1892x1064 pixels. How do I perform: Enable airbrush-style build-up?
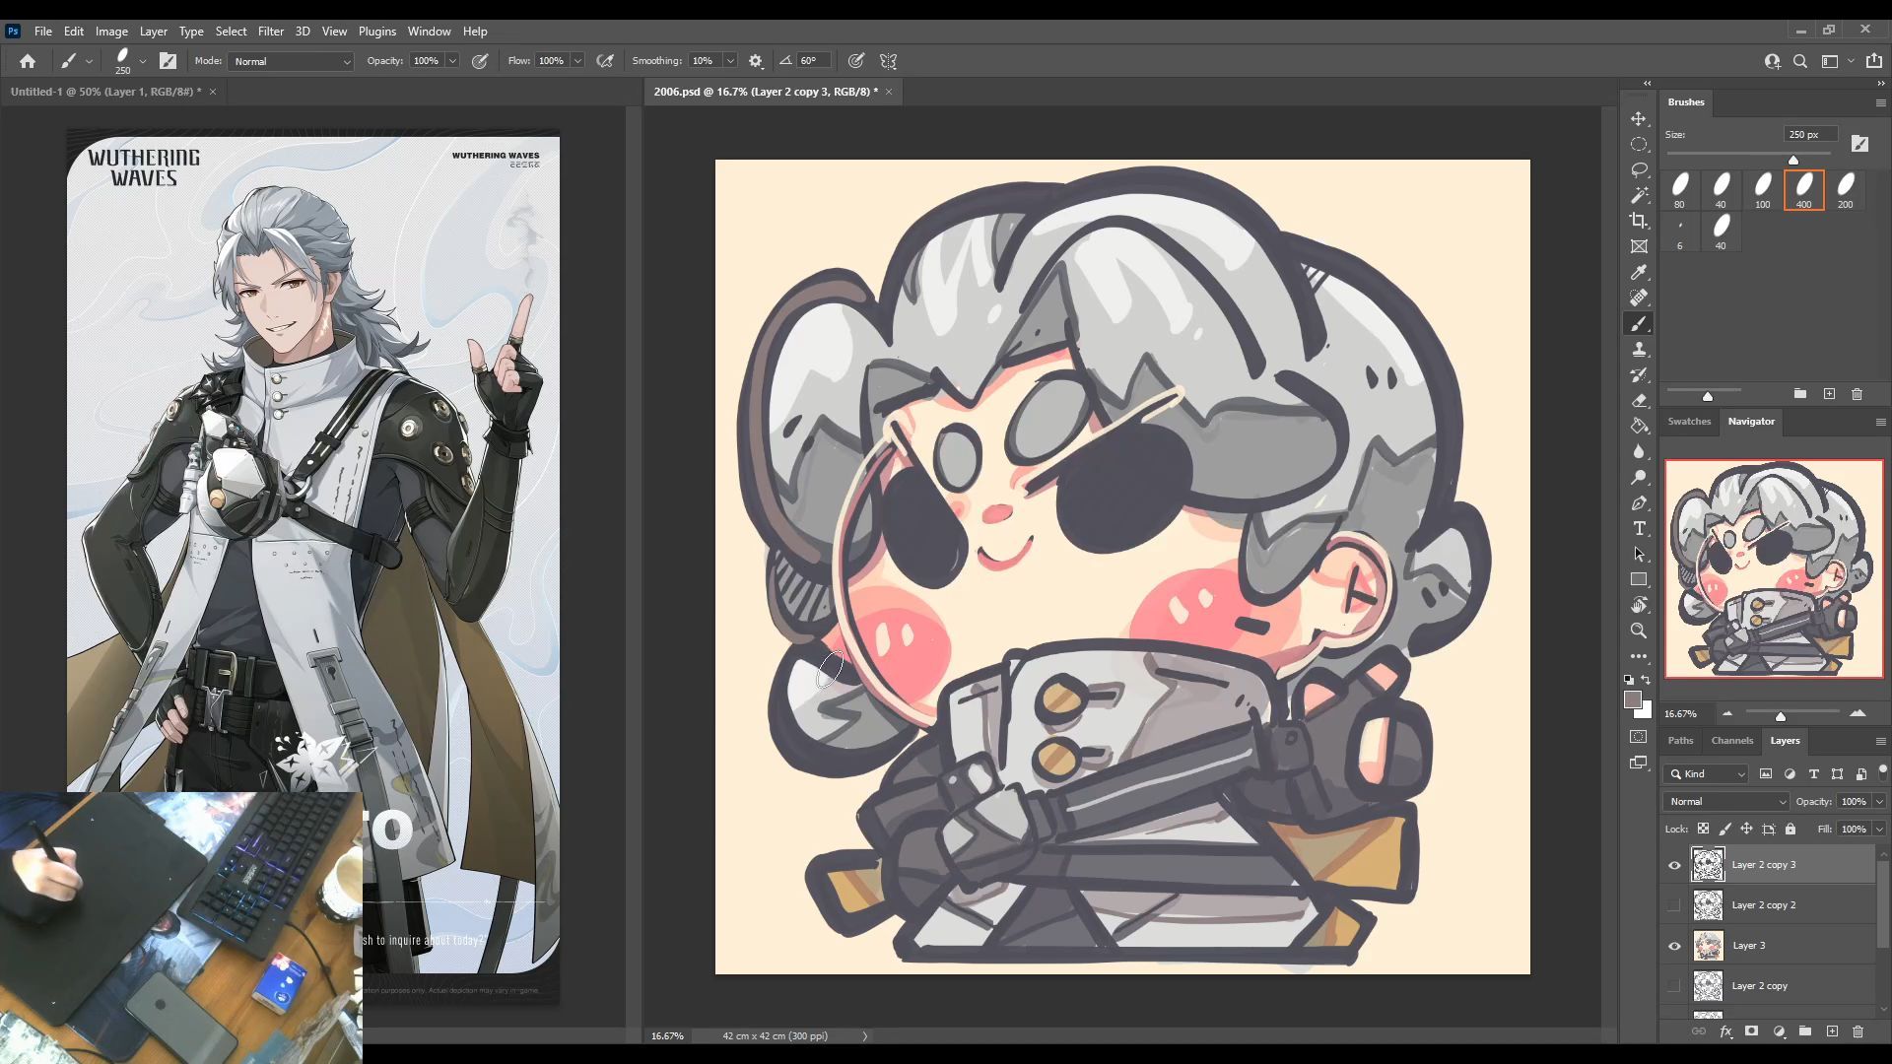605,61
